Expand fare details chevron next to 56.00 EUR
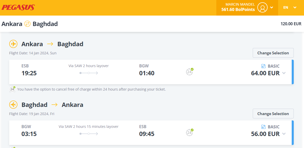This screenshot has height=148, width=304. click(x=284, y=134)
